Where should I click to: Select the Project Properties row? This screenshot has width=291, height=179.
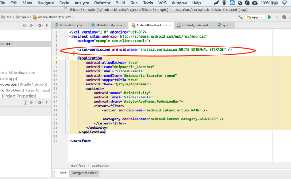tap(26, 96)
